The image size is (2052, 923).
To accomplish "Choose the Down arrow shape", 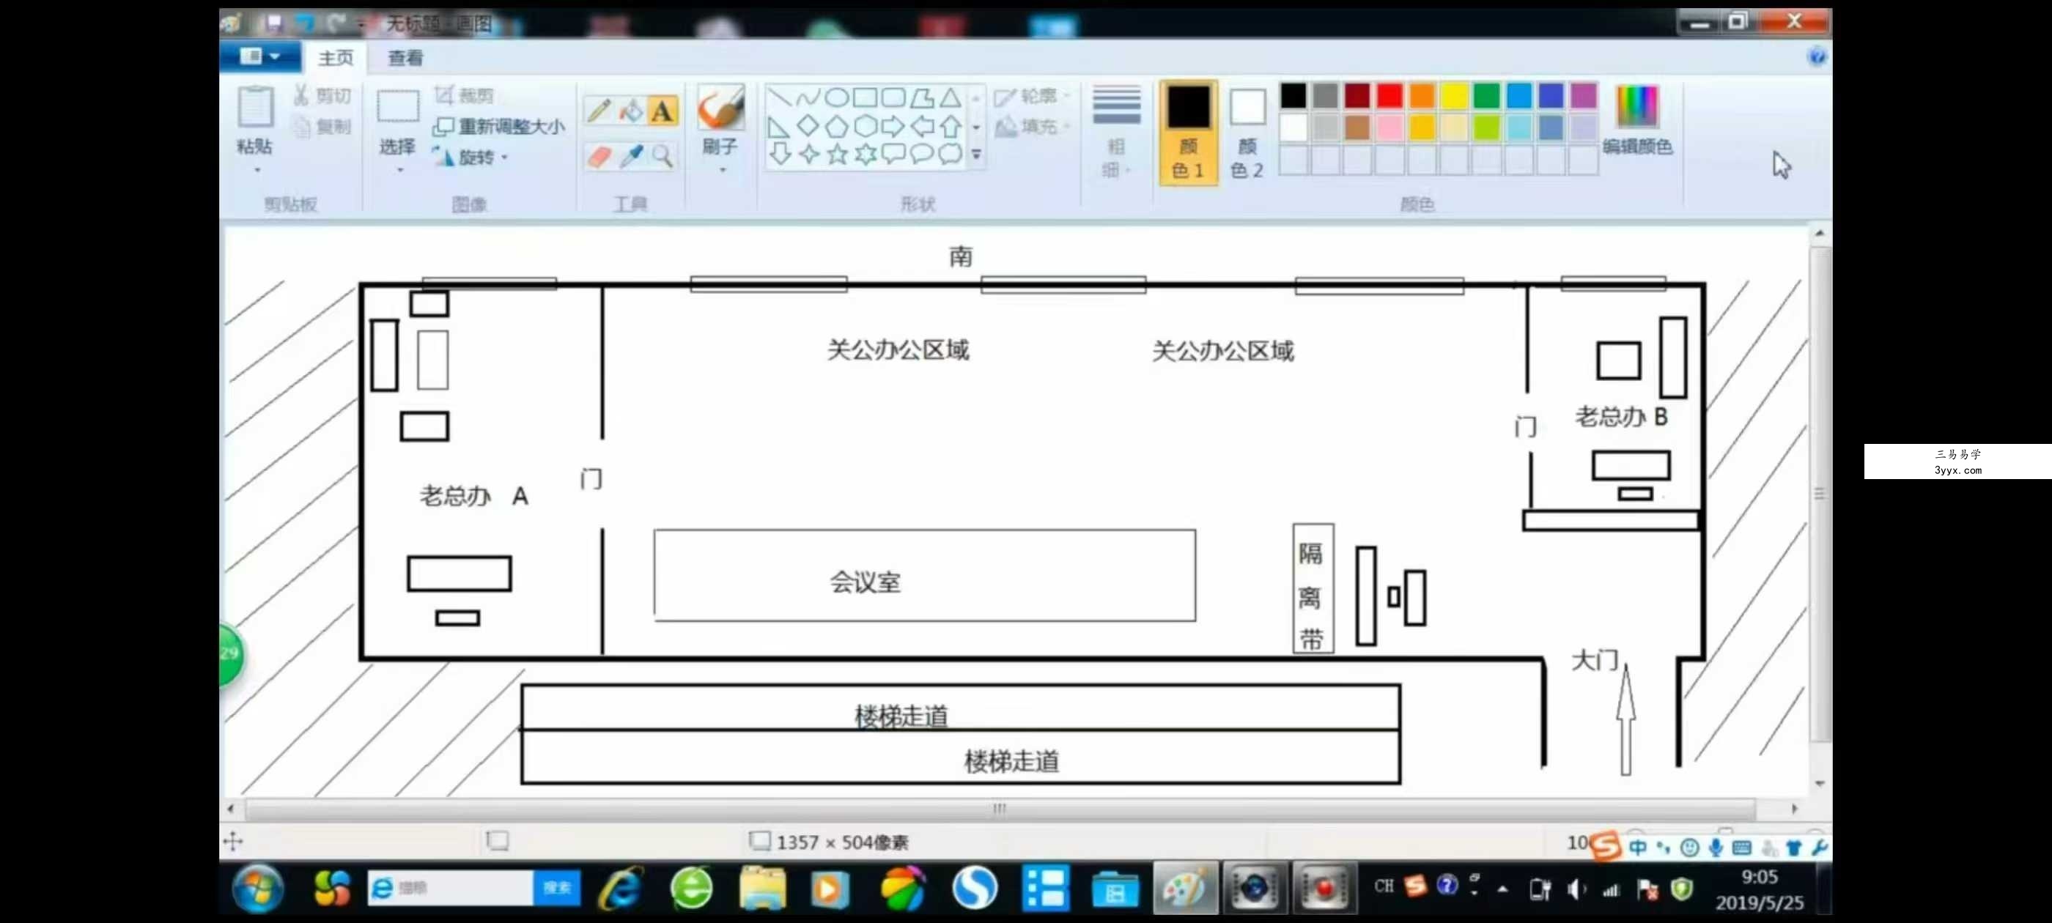I will coord(780,154).
